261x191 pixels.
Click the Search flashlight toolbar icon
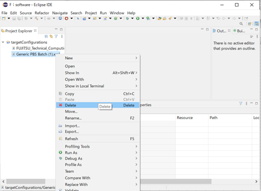point(170,18)
